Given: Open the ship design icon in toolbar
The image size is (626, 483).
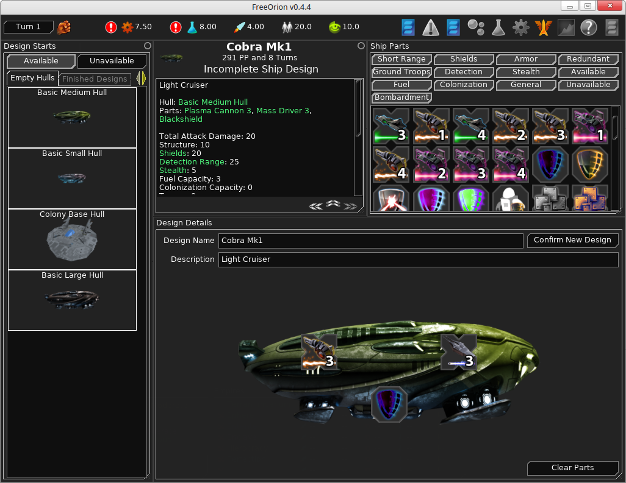Looking at the screenshot, I should [544, 27].
